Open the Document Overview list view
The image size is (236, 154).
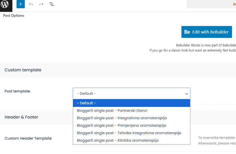[52, 4]
